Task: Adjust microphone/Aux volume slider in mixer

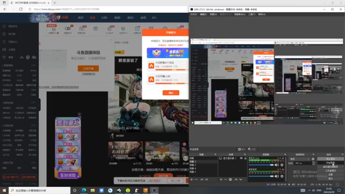Action: [x=261, y=165]
